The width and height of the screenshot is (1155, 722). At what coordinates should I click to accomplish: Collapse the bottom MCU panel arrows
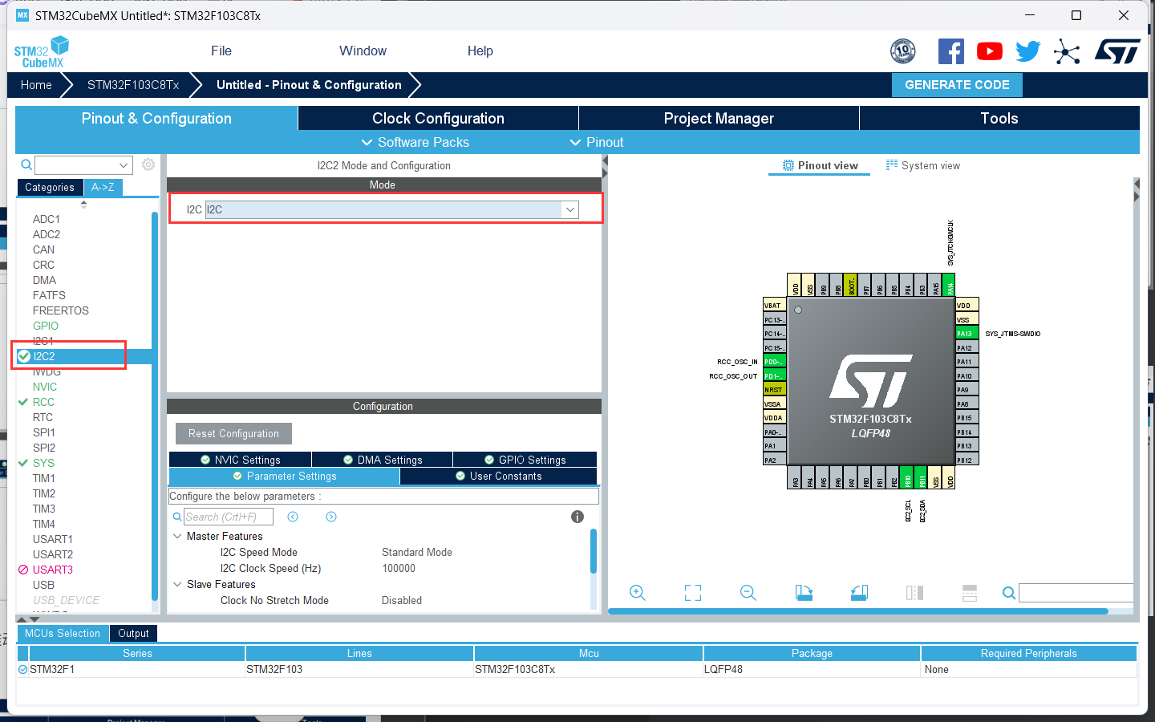coord(28,619)
